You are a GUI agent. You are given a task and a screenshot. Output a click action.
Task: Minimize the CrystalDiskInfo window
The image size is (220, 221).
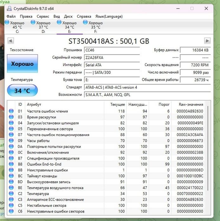click(x=178, y=9)
